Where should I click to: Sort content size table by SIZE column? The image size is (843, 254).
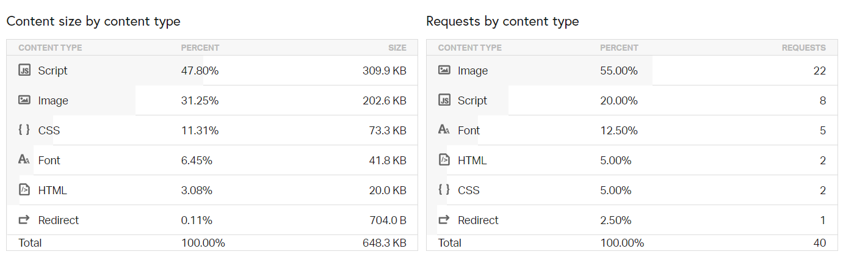point(397,48)
